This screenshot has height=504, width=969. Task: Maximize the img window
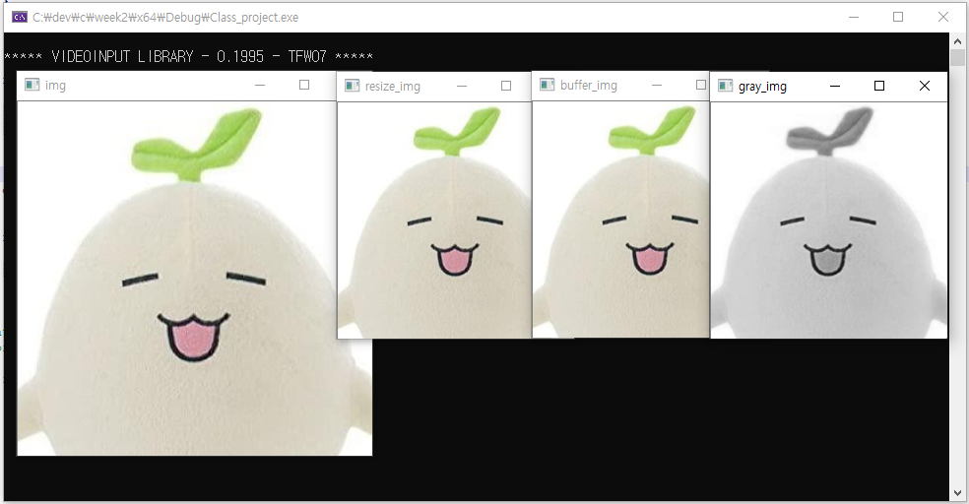click(x=304, y=85)
